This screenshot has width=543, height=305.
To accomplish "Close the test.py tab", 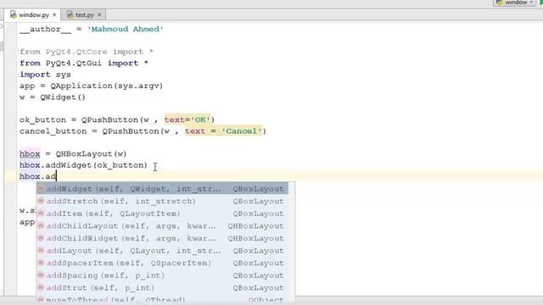I will point(99,15).
